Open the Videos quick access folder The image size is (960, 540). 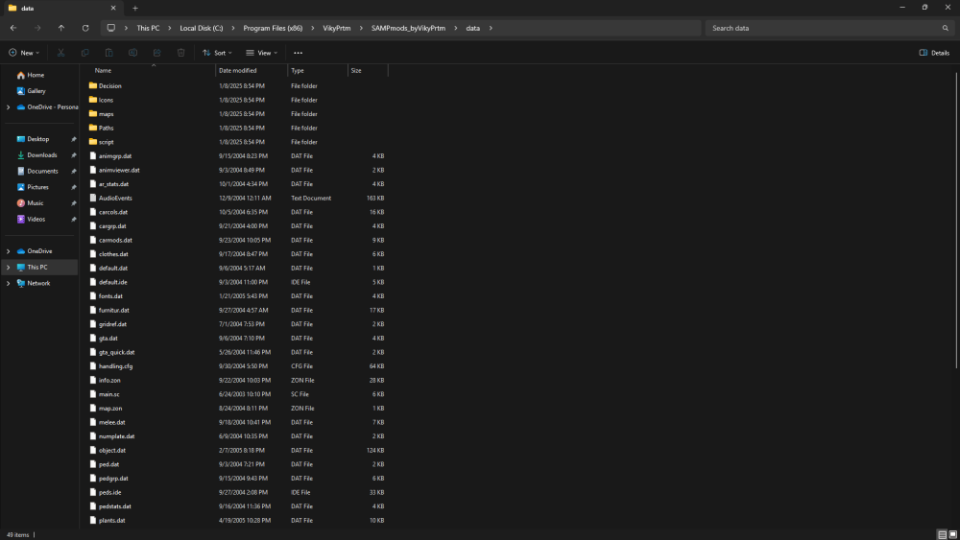click(36, 219)
